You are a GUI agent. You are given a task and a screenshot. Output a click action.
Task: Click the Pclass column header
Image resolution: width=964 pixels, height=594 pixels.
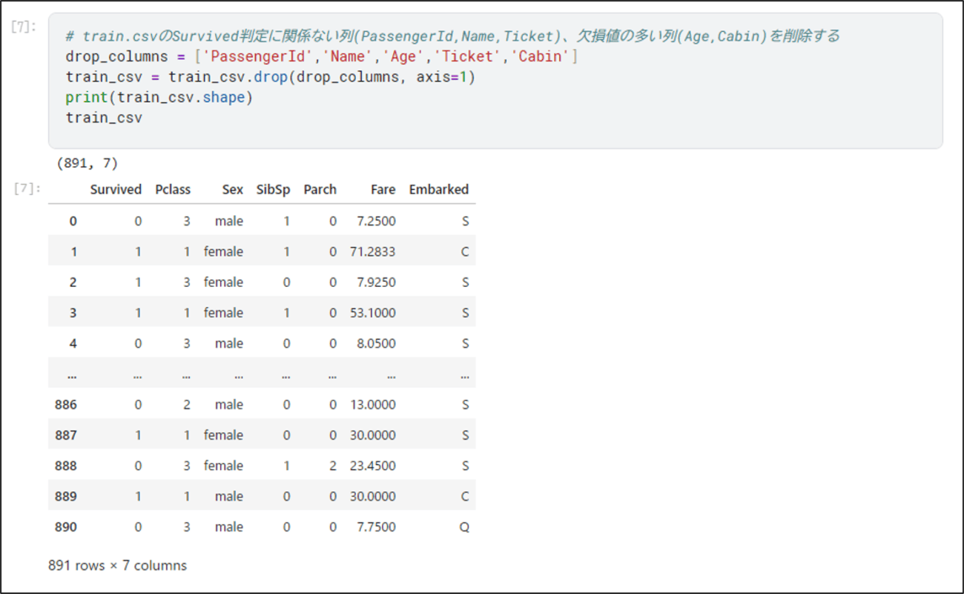click(173, 190)
